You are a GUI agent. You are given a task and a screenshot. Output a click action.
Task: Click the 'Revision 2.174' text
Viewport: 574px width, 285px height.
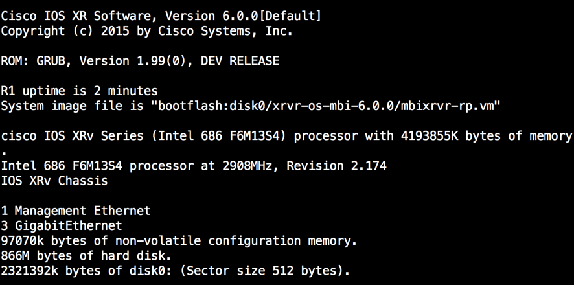[336, 166]
